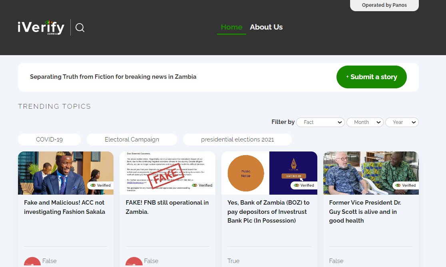Image resolution: width=446 pixels, height=267 pixels.
Task: Click Verified badge on FNB card
Action: tap(202, 185)
